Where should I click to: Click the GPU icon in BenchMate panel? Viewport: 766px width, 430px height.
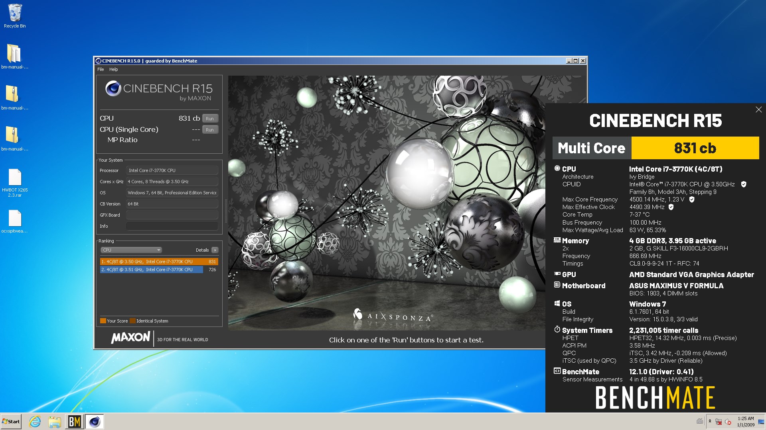point(557,274)
